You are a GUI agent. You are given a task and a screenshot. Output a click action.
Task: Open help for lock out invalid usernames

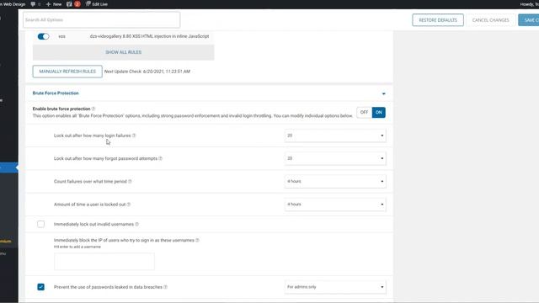[x=136, y=225]
